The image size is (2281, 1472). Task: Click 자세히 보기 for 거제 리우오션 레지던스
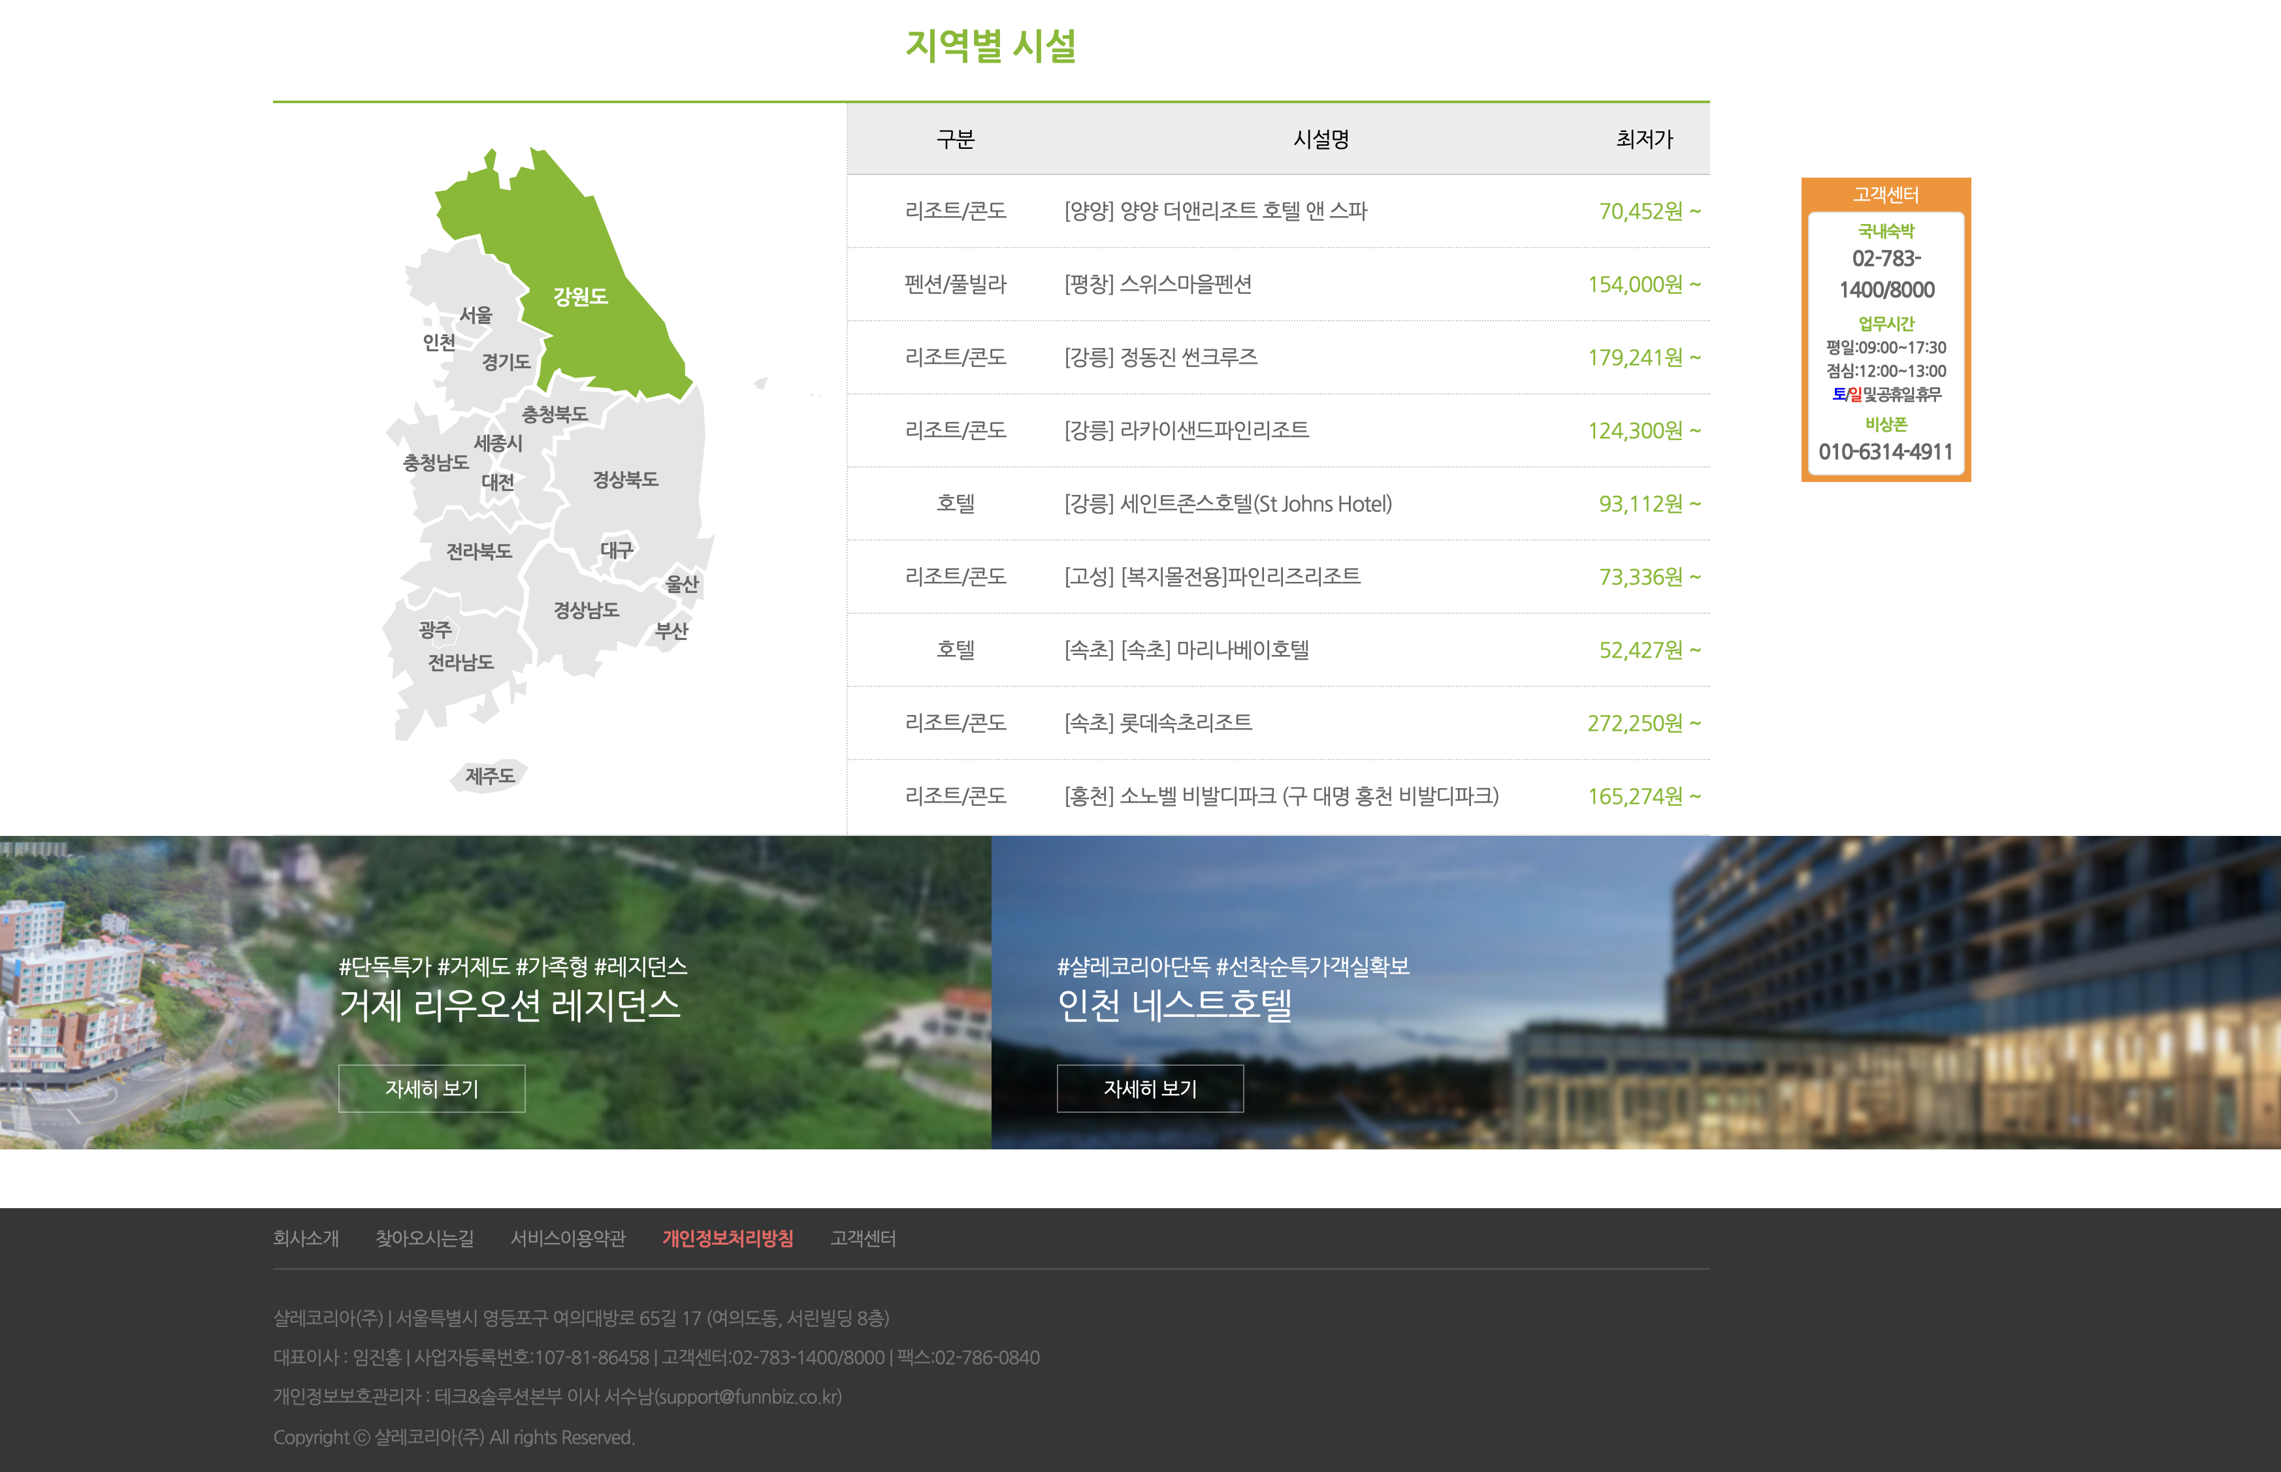[431, 1089]
